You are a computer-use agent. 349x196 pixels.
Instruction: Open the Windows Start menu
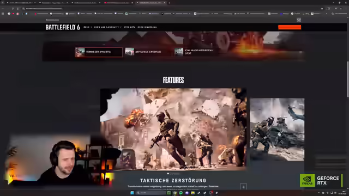pos(132,193)
